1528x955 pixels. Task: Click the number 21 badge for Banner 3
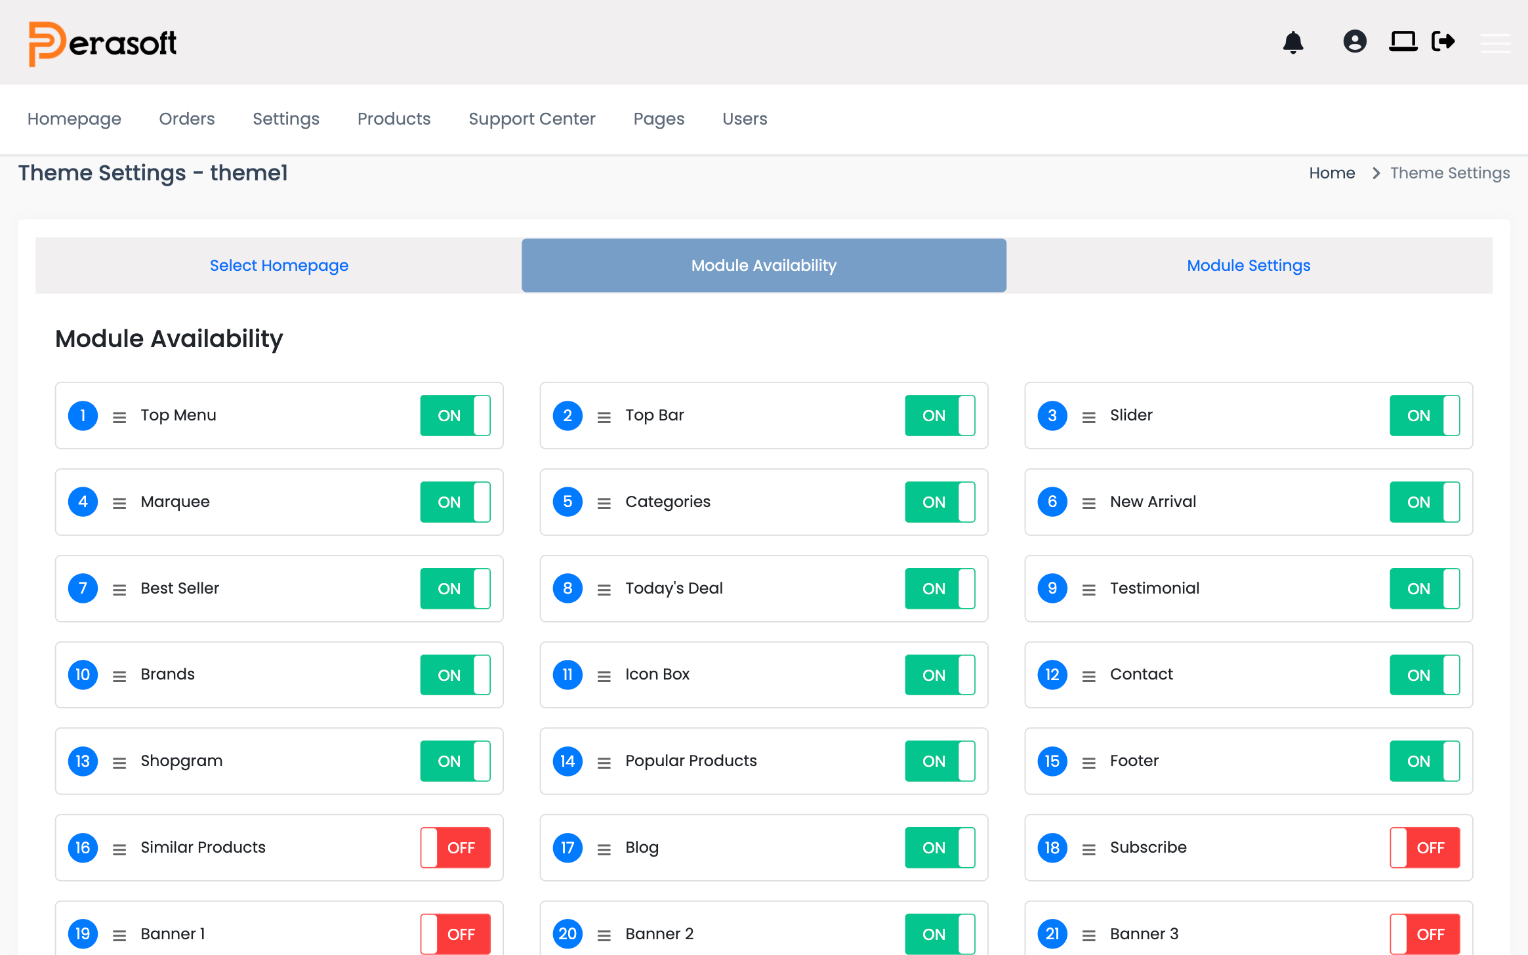pos(1053,934)
